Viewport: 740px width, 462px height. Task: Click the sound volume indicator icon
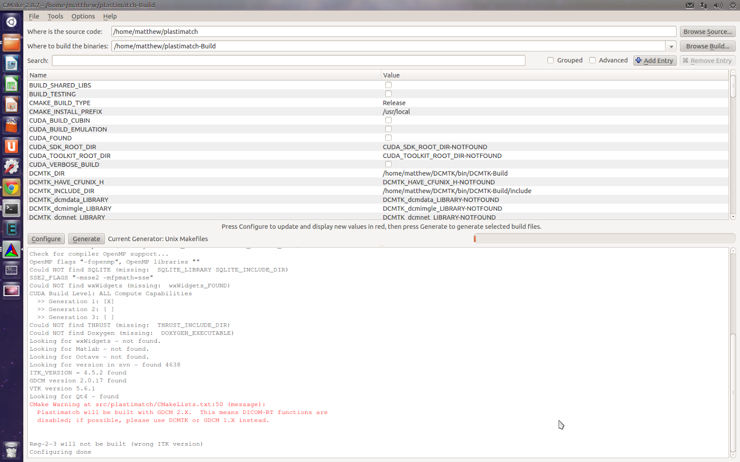(718, 5)
